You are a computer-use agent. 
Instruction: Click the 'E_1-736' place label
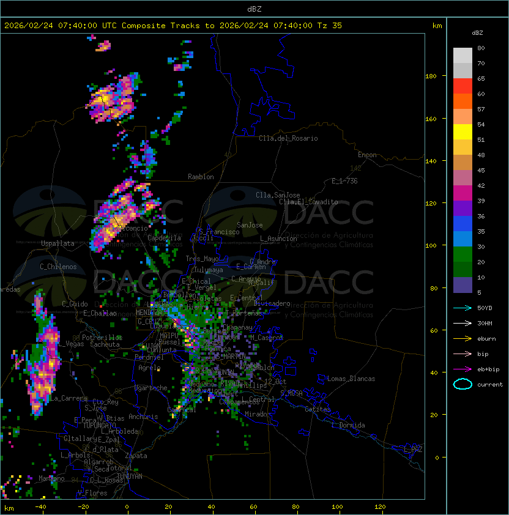point(344,181)
